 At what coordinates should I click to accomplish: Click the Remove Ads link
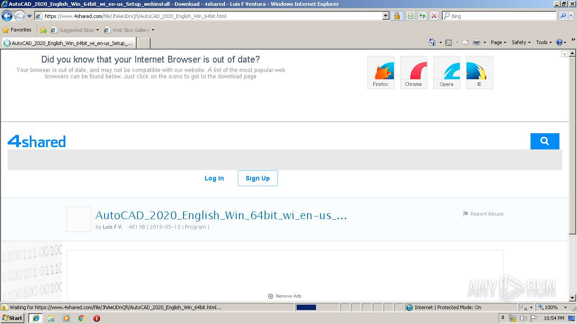[284, 296]
